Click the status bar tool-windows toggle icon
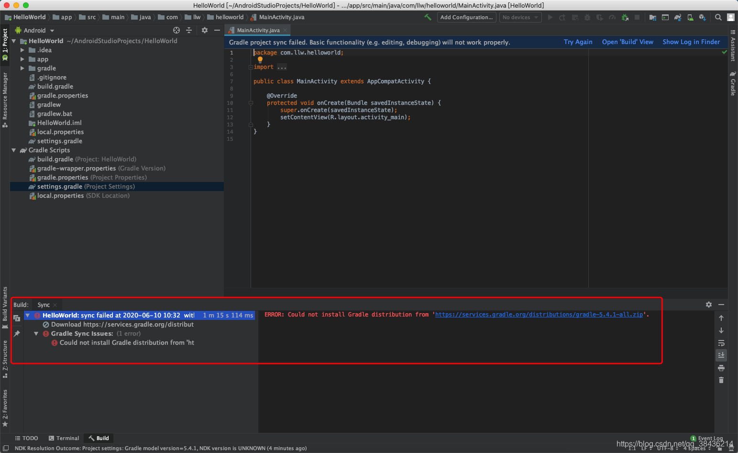Viewport: 738px width, 453px height. [6, 448]
